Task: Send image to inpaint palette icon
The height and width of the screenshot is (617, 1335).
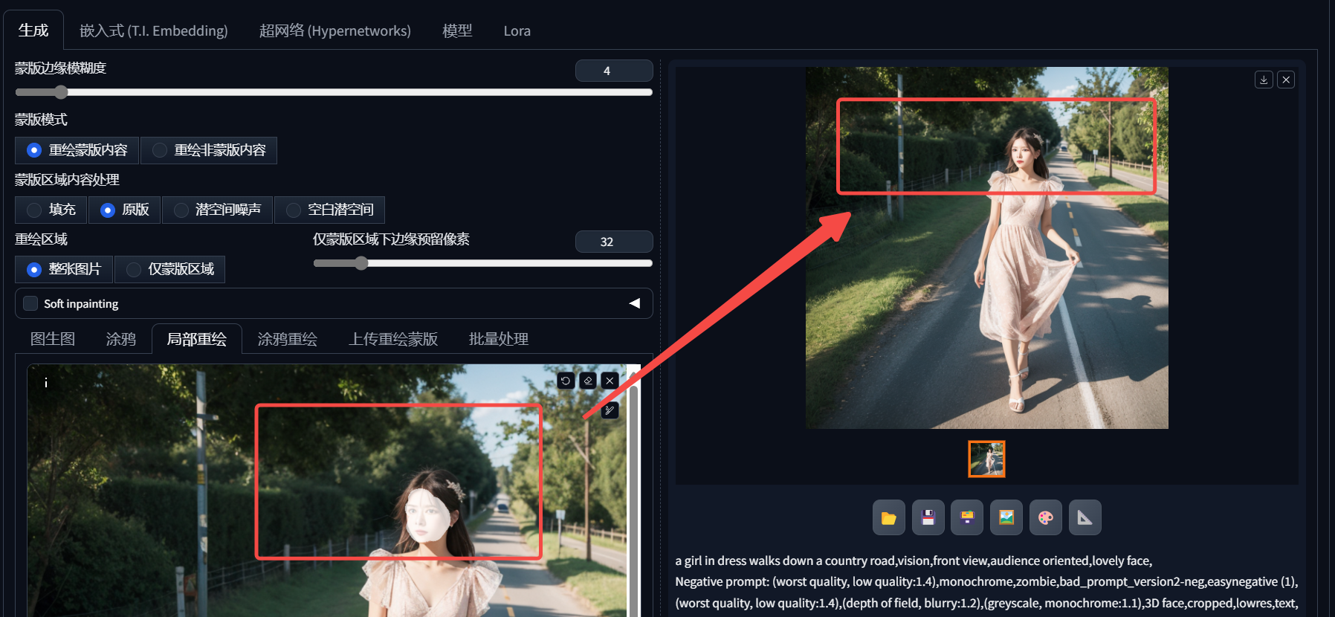Action: (x=1046, y=517)
